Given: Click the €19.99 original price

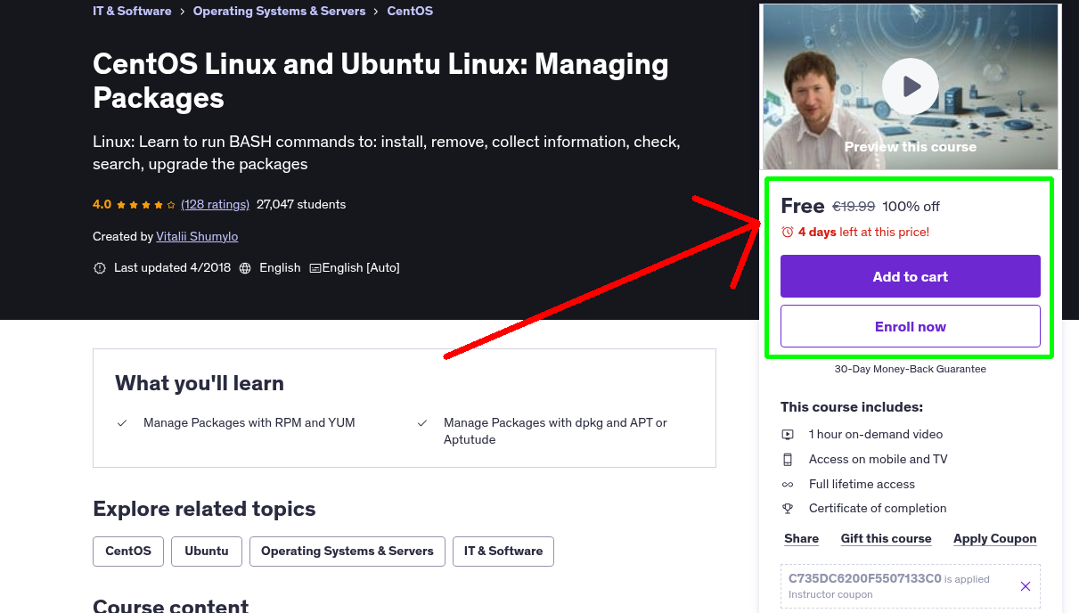Looking at the screenshot, I should point(854,206).
